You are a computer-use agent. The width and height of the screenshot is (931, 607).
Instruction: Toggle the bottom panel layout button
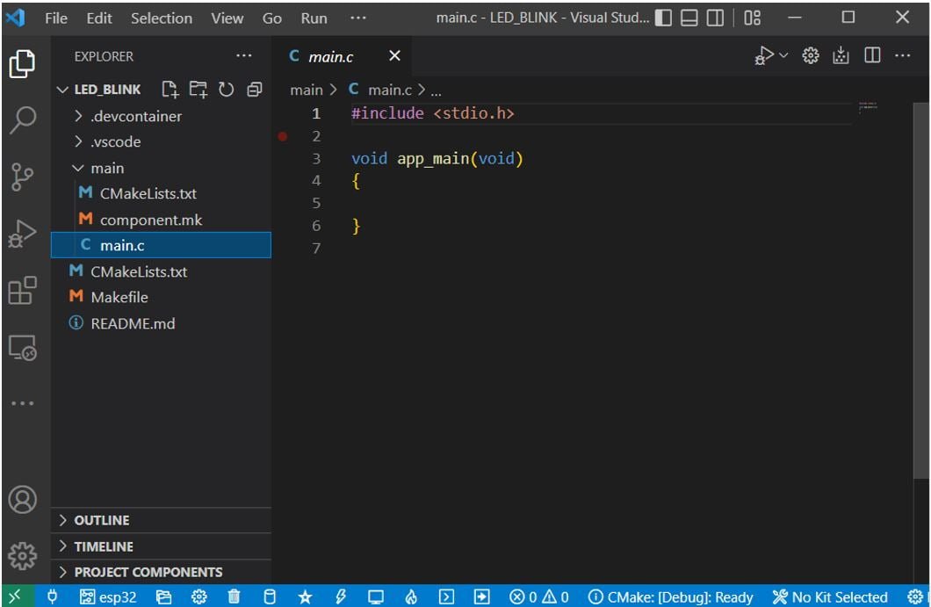[689, 18]
